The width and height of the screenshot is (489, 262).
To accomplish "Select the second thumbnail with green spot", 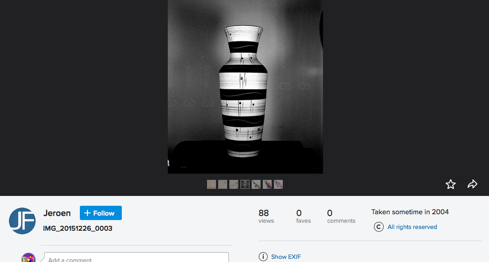I will tap(223, 184).
